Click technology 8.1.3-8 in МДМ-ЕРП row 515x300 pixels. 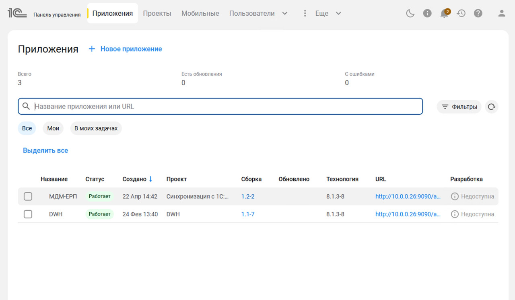335,197
